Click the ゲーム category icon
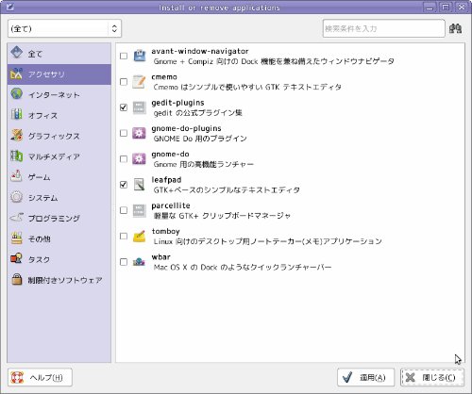Screen dimensions: 472x394 click(17, 176)
